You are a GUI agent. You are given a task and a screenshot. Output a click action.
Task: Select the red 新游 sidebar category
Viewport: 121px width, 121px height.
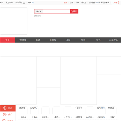tap(8, 108)
